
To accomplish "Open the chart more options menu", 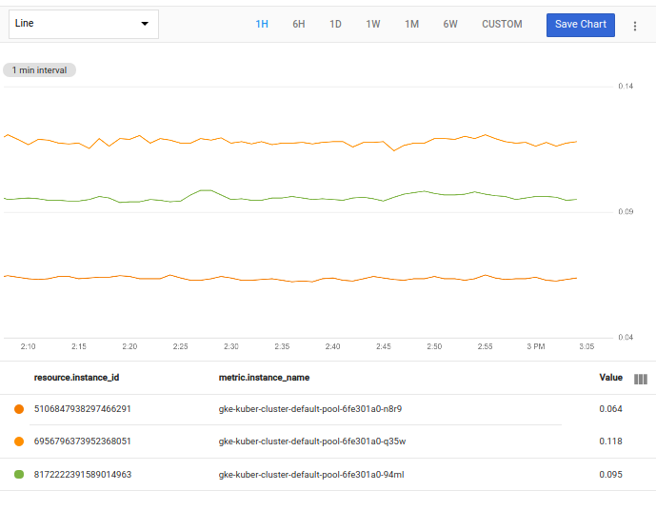I will [x=635, y=26].
